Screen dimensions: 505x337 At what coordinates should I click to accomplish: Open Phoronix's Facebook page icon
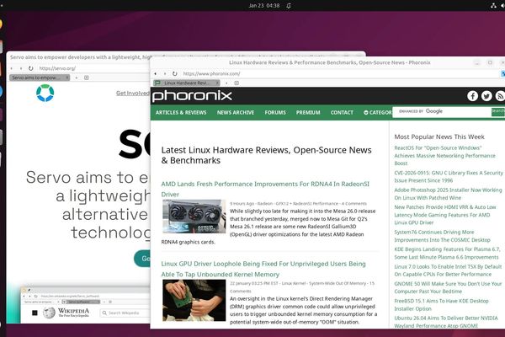click(472, 96)
